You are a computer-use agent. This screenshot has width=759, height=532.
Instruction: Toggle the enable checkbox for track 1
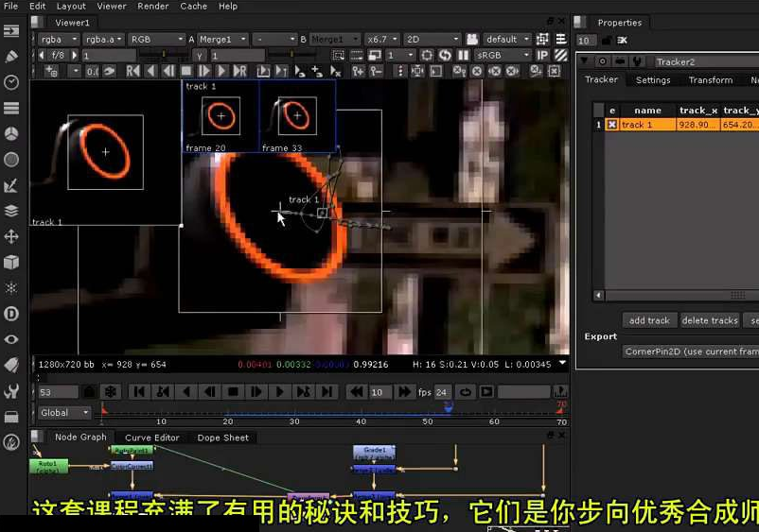click(612, 125)
